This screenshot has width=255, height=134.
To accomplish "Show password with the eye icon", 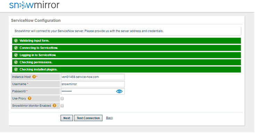I will point(119,91).
